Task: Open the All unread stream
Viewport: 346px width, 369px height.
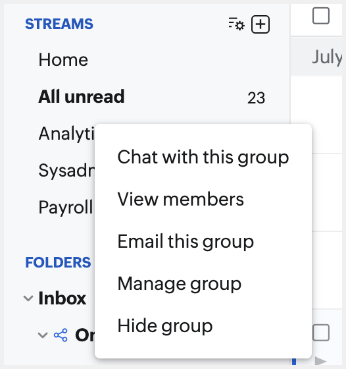Action: click(x=82, y=97)
